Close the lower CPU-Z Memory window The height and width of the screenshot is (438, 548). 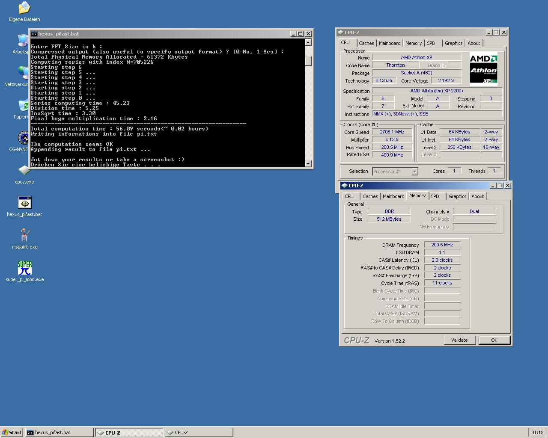[x=507, y=186]
